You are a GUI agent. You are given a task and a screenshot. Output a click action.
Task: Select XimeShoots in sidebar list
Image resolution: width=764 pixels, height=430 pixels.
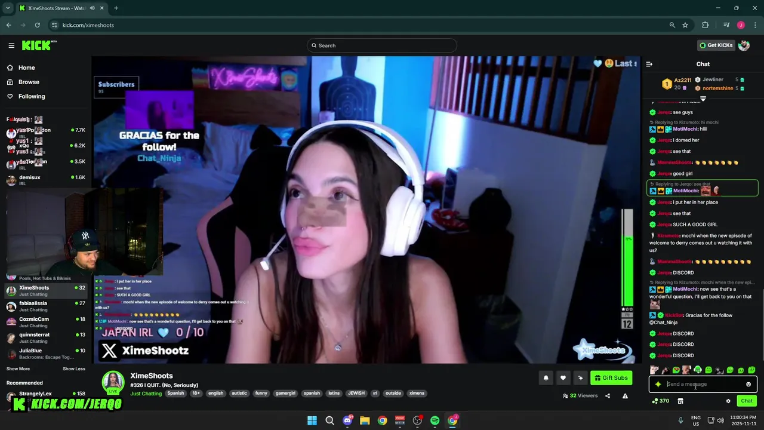pyautogui.click(x=45, y=290)
